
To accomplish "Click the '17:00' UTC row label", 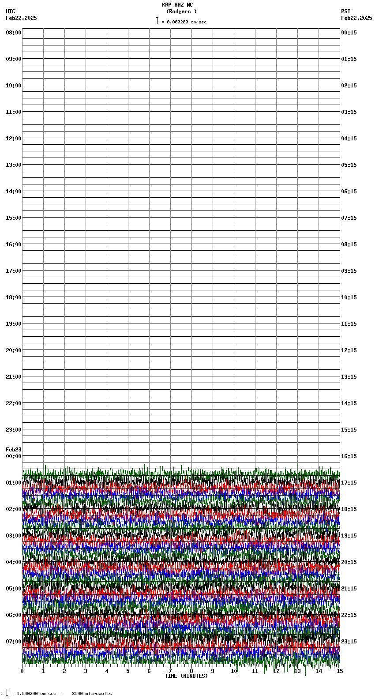I will [x=14, y=271].
